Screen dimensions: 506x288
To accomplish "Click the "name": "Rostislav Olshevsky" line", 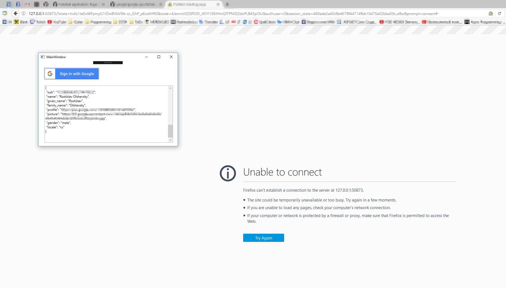I will (68, 97).
